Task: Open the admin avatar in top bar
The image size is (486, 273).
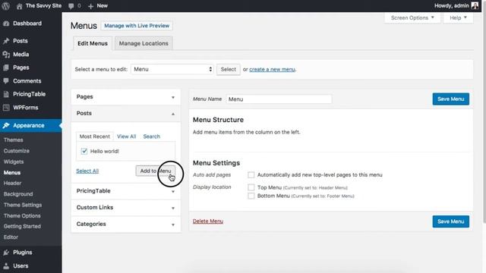Action: [475, 5]
